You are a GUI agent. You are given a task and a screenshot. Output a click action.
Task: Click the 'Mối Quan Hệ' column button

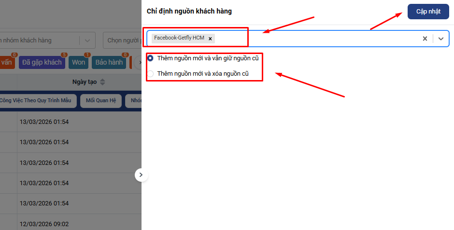tap(100, 101)
